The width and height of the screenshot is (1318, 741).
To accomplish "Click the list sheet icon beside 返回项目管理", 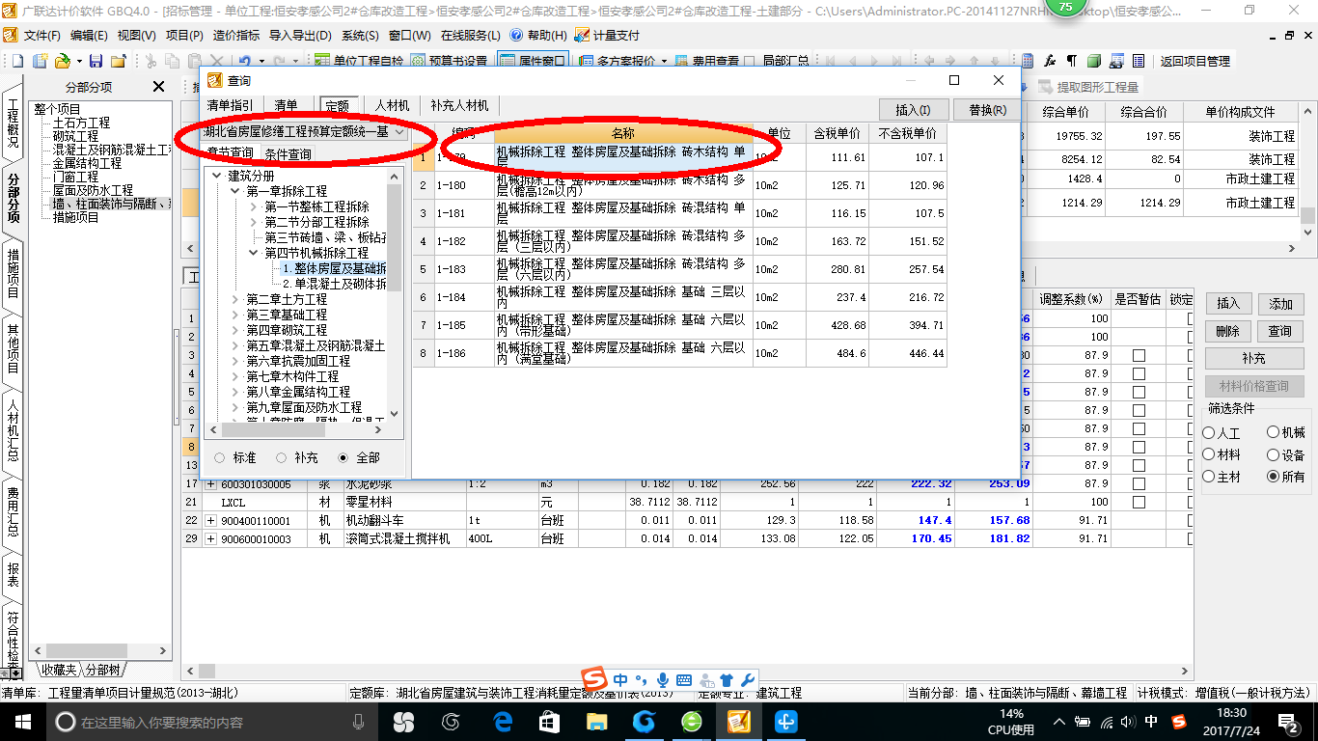I will point(1139,61).
